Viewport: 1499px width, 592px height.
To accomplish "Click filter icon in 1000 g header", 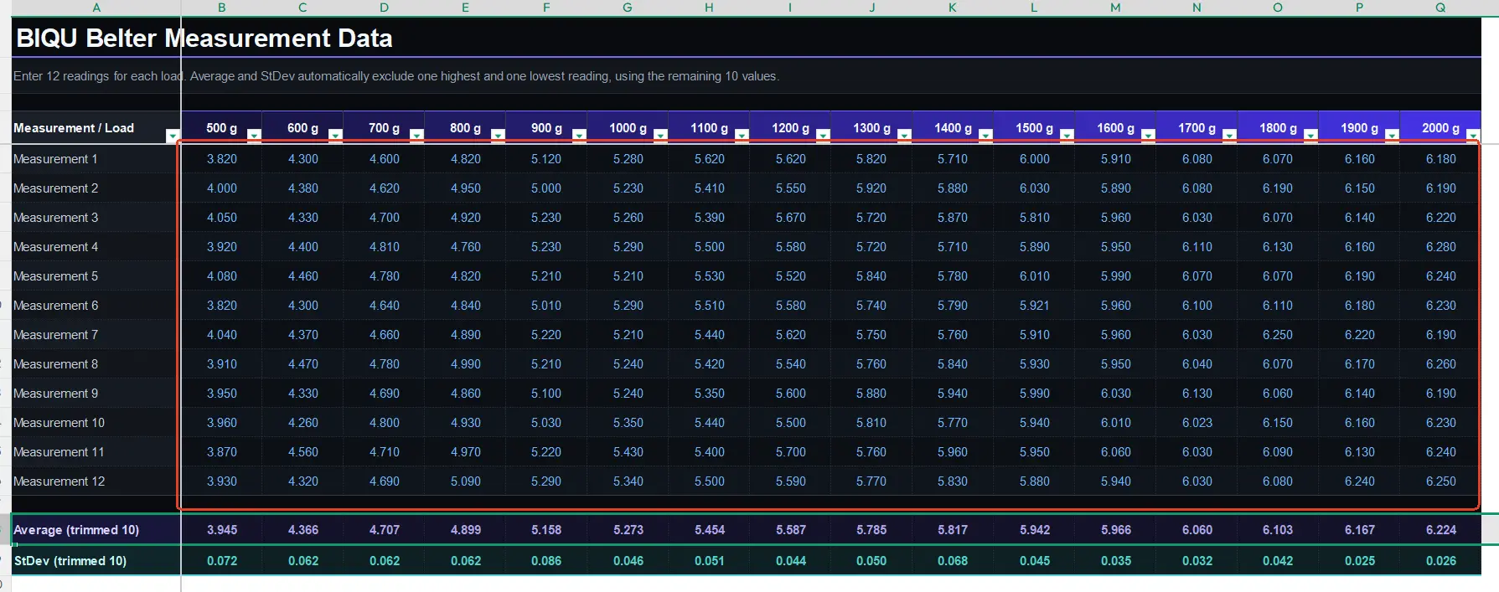I will click(660, 135).
